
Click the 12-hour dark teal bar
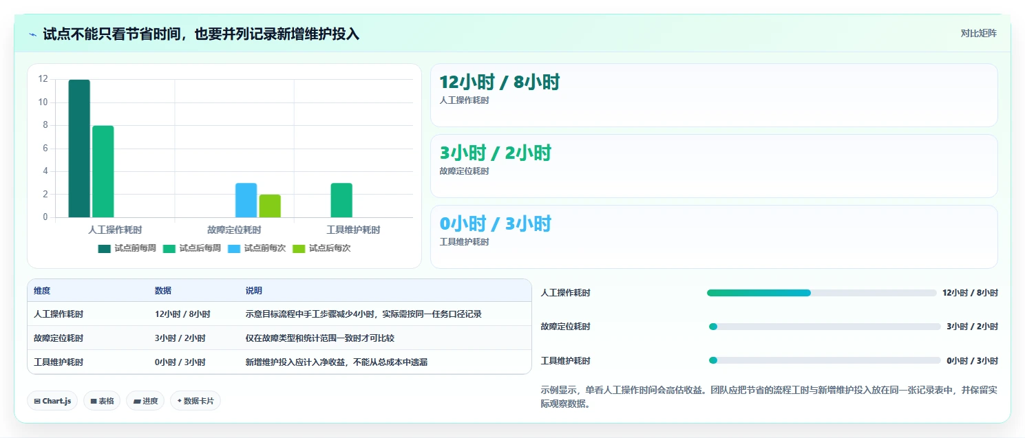79,149
